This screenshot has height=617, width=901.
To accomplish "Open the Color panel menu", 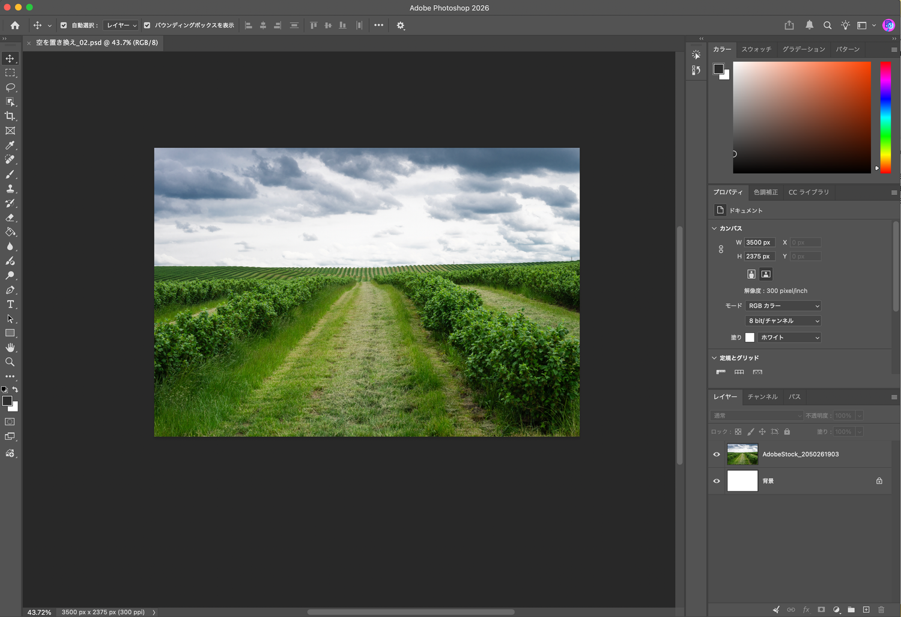I will point(894,49).
